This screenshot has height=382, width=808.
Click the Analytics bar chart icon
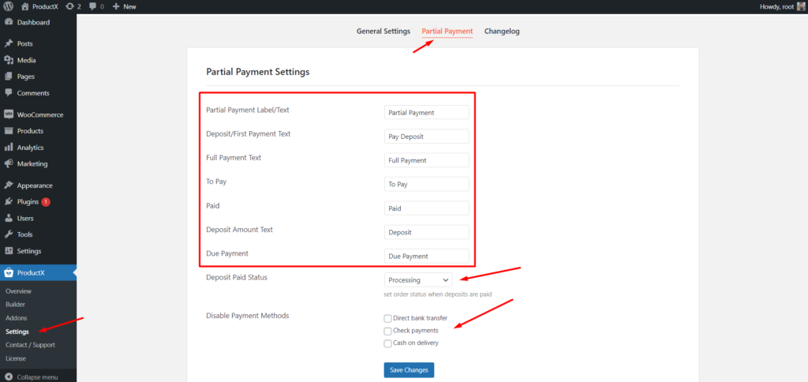click(8, 148)
